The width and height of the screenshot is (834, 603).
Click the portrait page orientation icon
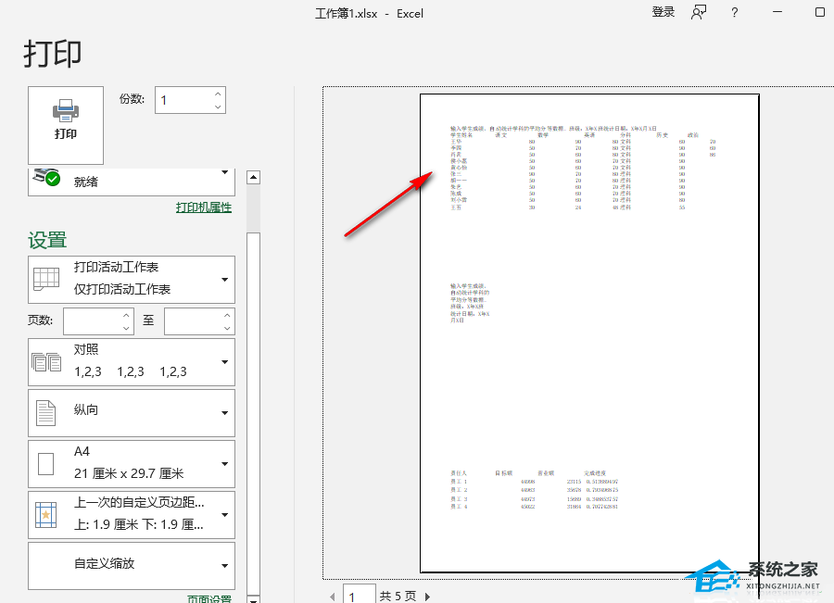click(x=45, y=413)
